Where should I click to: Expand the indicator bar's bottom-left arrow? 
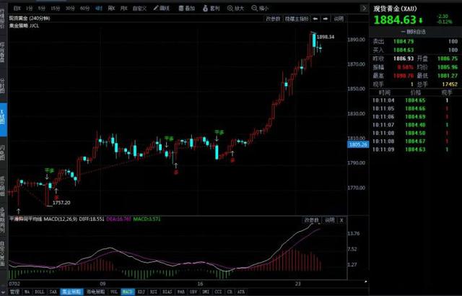point(4,292)
